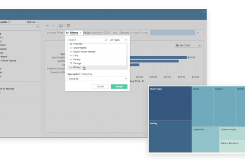Click the 'Decoy' treemap tile
The width and height of the screenshot is (245, 163).
pos(203,106)
